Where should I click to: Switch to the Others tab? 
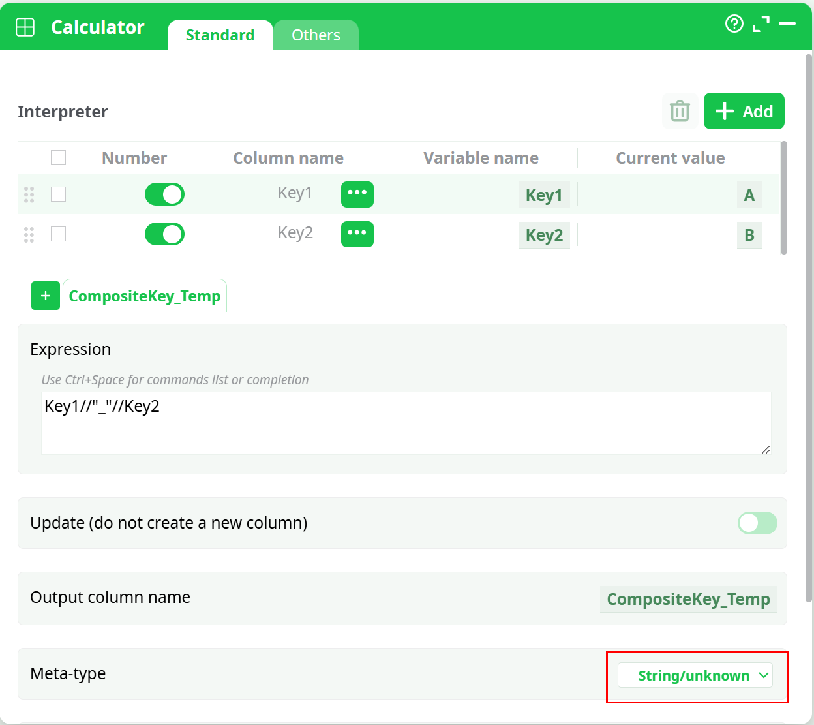tap(316, 35)
